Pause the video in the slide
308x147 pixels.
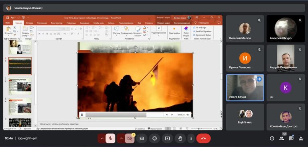click(82, 115)
